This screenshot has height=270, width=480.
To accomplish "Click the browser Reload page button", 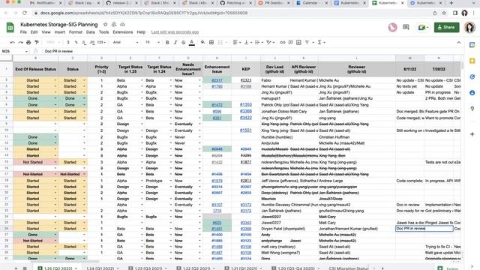I will (x=25, y=13).
